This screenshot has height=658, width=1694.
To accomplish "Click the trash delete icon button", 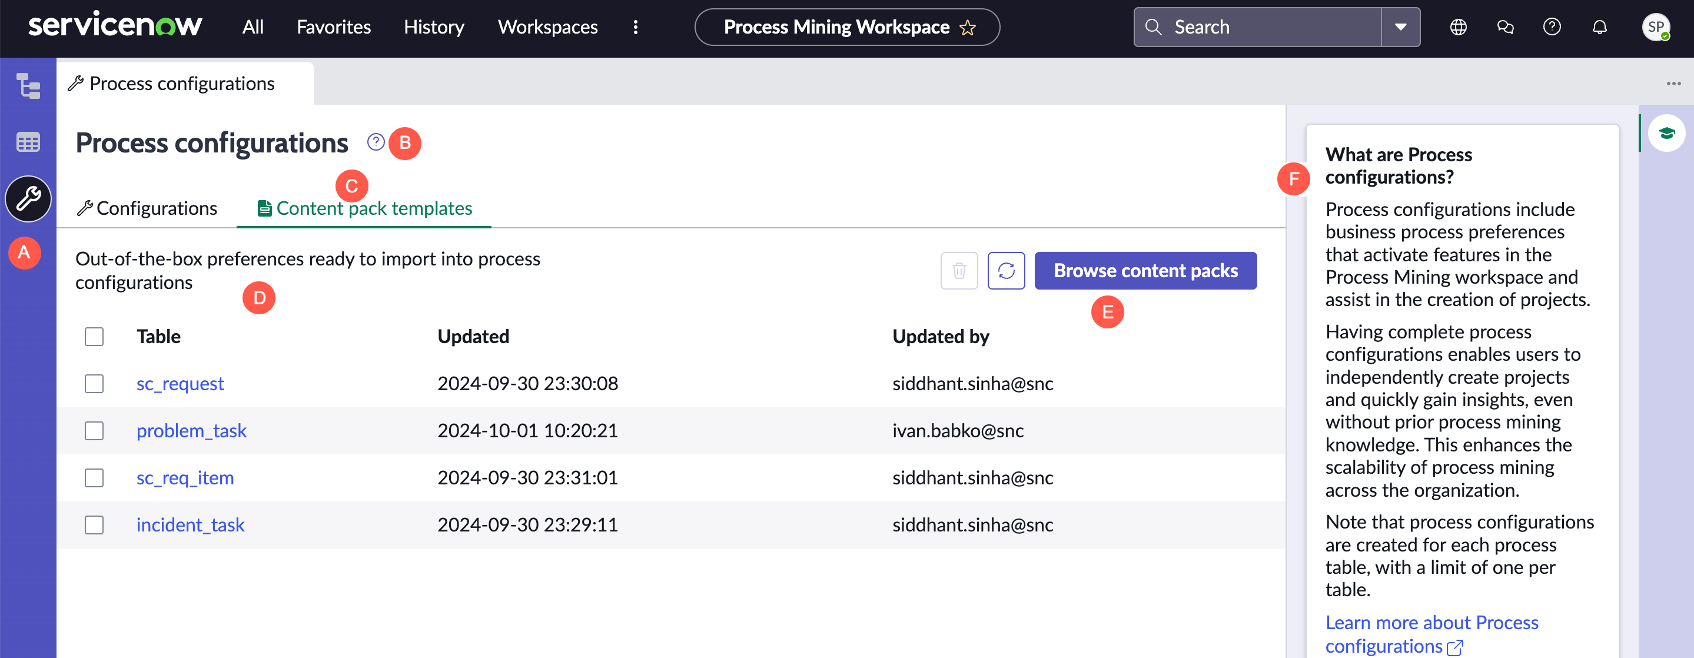I will (x=959, y=271).
